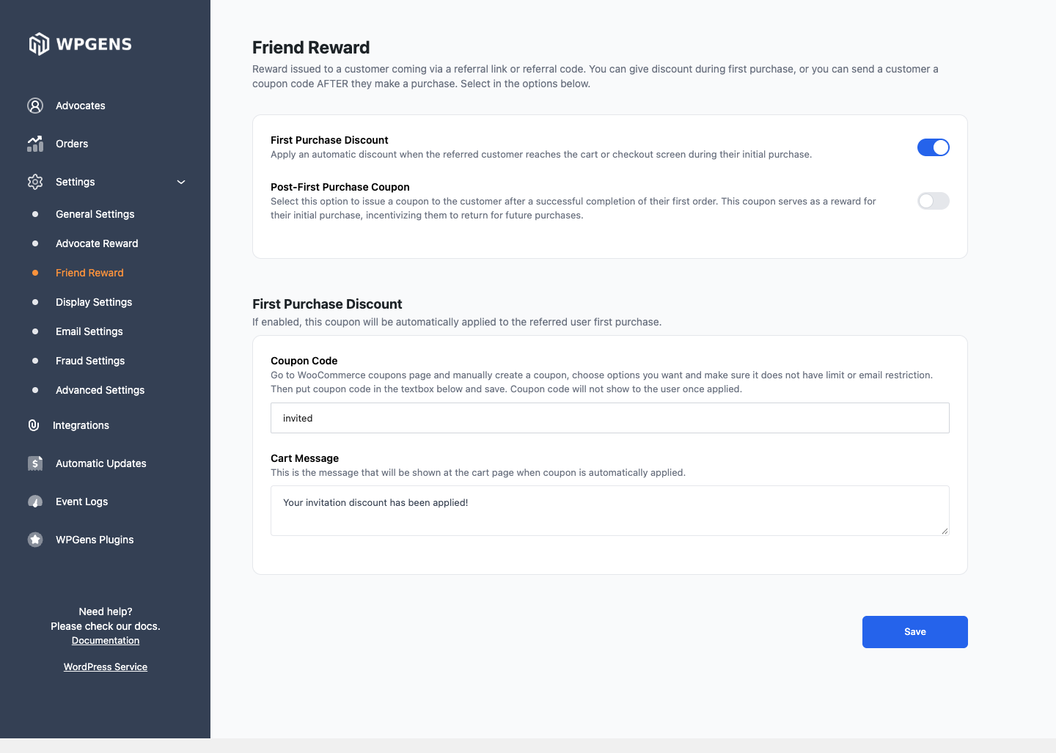The width and height of the screenshot is (1056, 753).
Task: Click the WPGens logo icon
Action: click(39, 44)
